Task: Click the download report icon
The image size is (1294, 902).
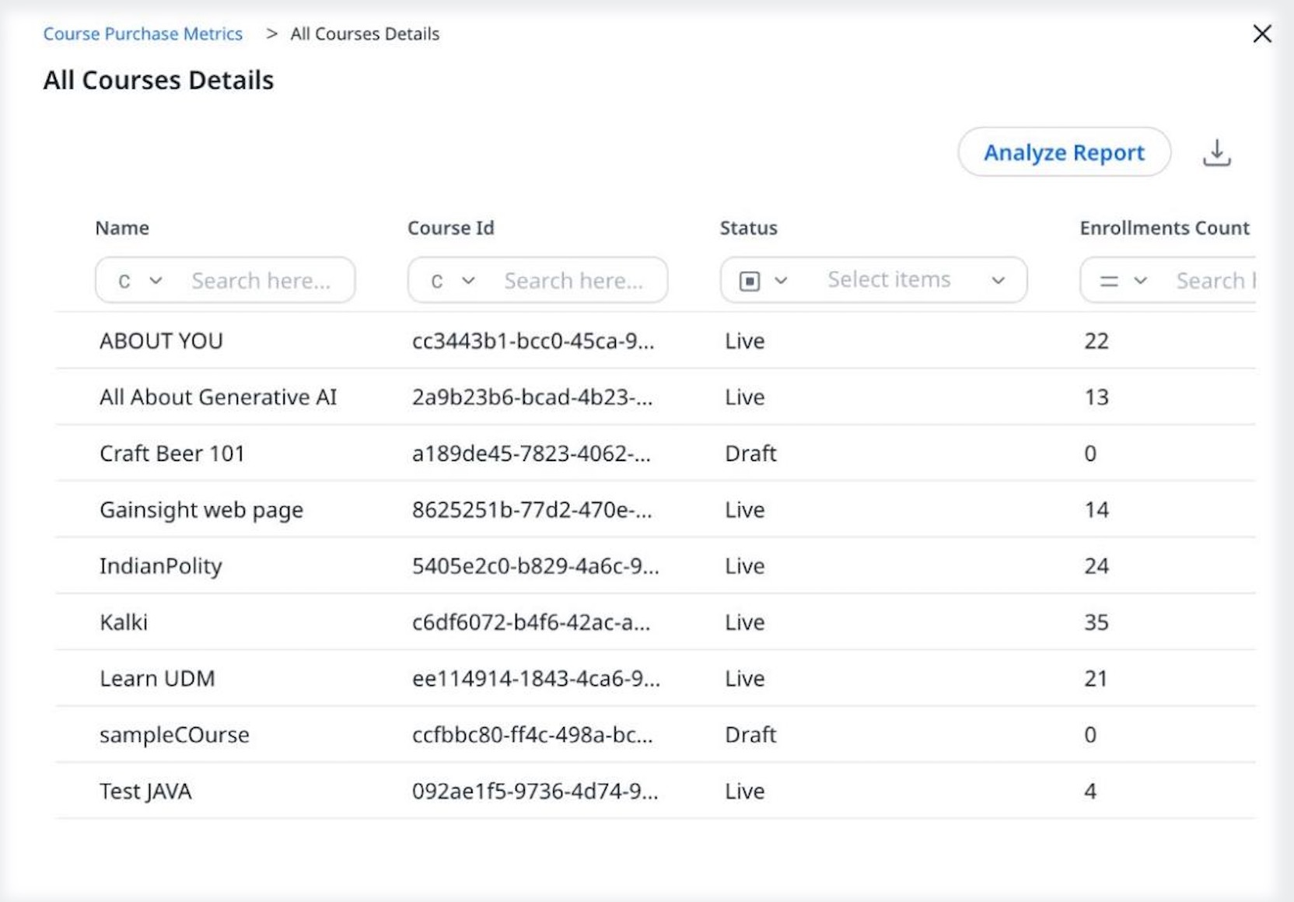Action: click(1217, 152)
